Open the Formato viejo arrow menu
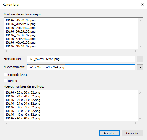Image resolution: width=147 pixels, height=140 pixels. [x=140, y=59]
